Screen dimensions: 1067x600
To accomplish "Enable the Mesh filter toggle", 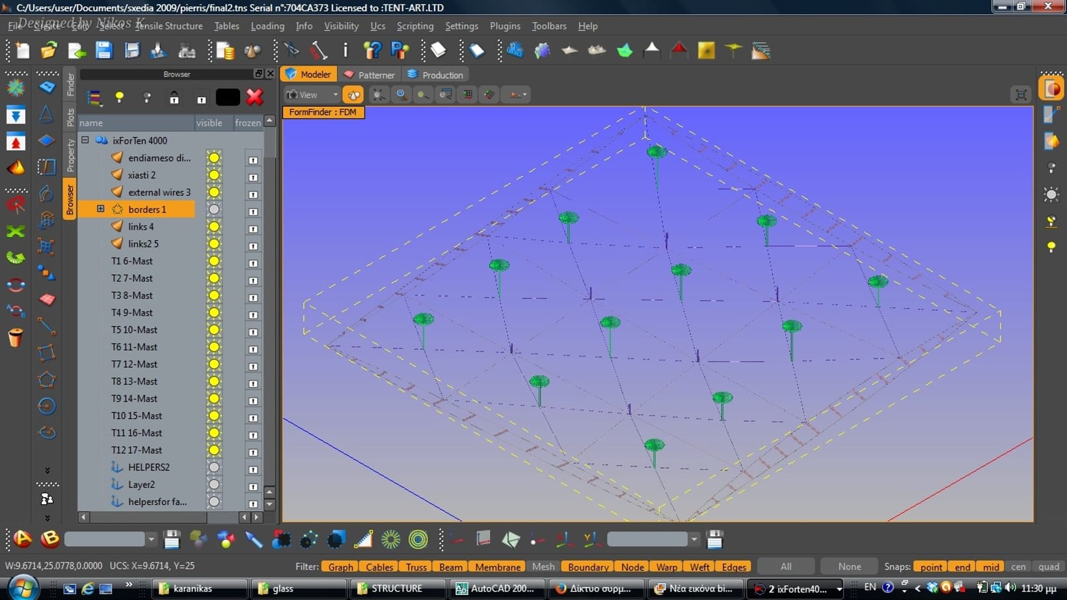I will tap(543, 567).
